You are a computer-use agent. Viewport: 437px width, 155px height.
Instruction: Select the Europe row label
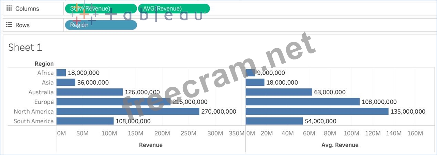(44, 102)
